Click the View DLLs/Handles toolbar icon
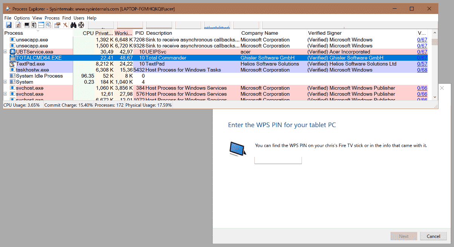The width and height of the screenshot is (454, 247). [48, 25]
